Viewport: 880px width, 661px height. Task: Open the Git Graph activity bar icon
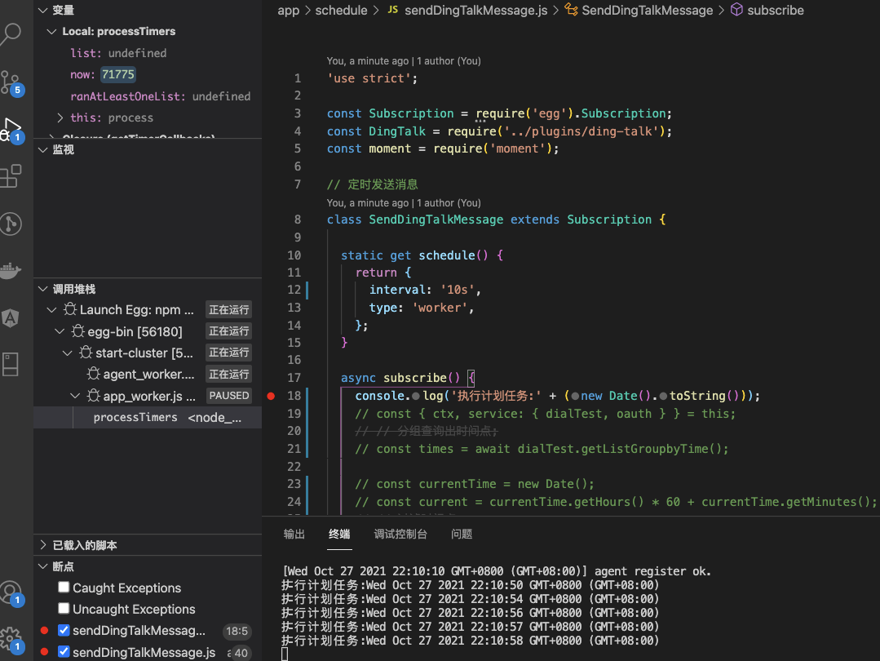(11, 224)
